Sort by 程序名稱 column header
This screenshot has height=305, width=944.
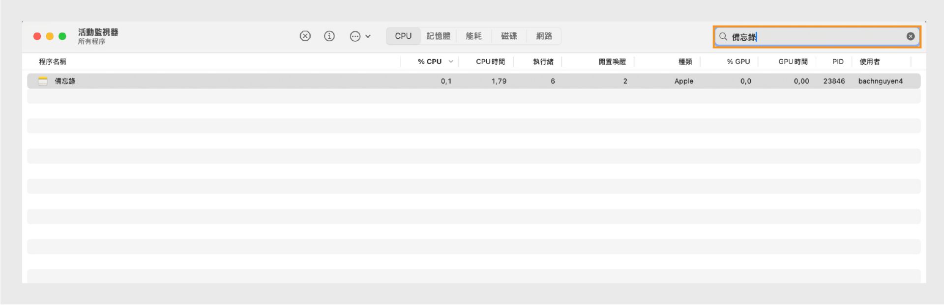53,62
